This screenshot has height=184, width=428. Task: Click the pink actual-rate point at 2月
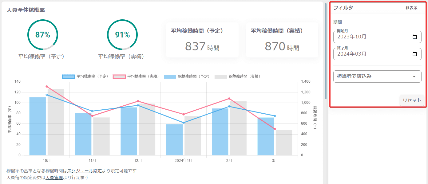[229, 99]
